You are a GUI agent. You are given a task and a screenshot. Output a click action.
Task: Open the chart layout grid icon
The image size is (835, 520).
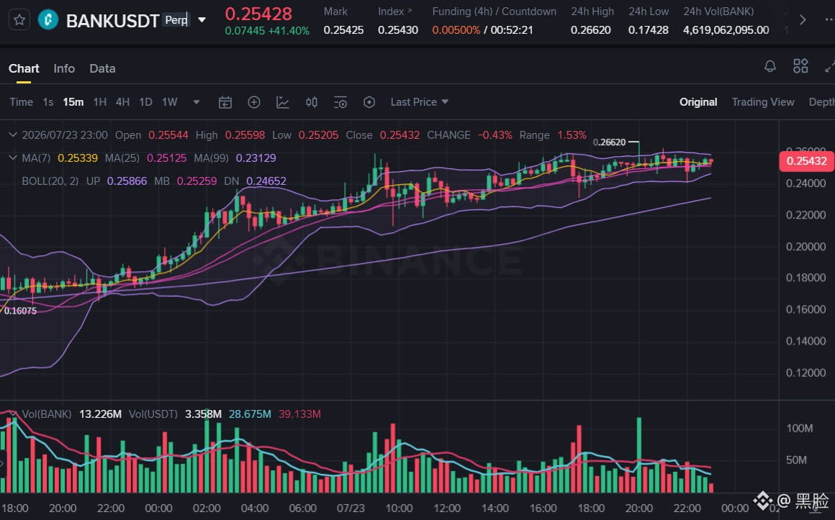(800, 67)
